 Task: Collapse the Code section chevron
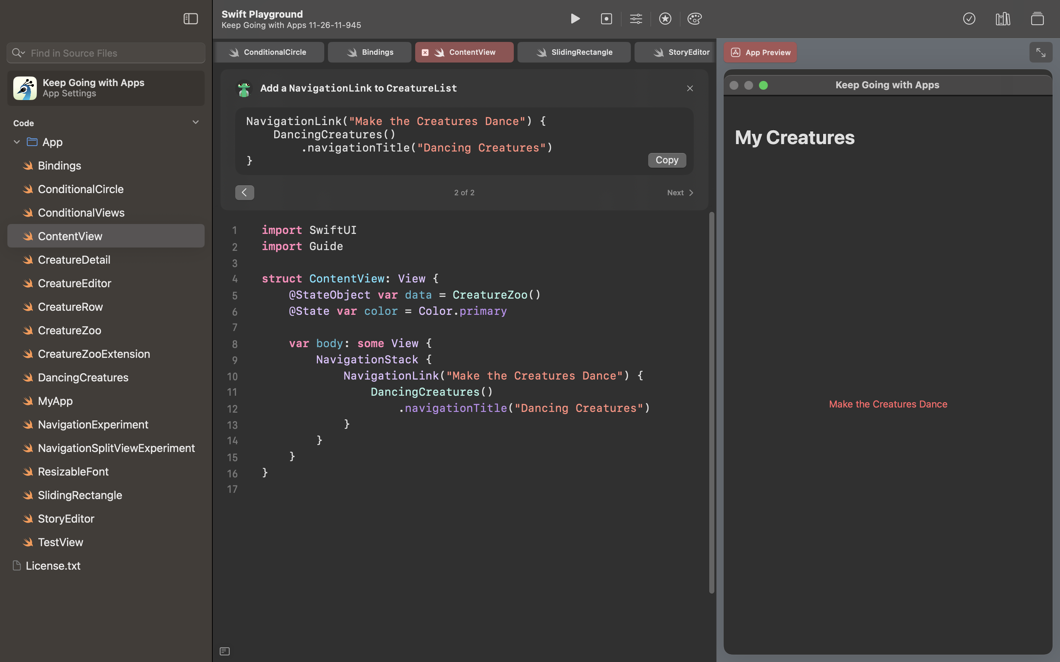tap(195, 122)
